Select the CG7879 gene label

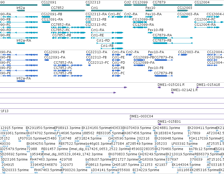[x=159, y=2]
